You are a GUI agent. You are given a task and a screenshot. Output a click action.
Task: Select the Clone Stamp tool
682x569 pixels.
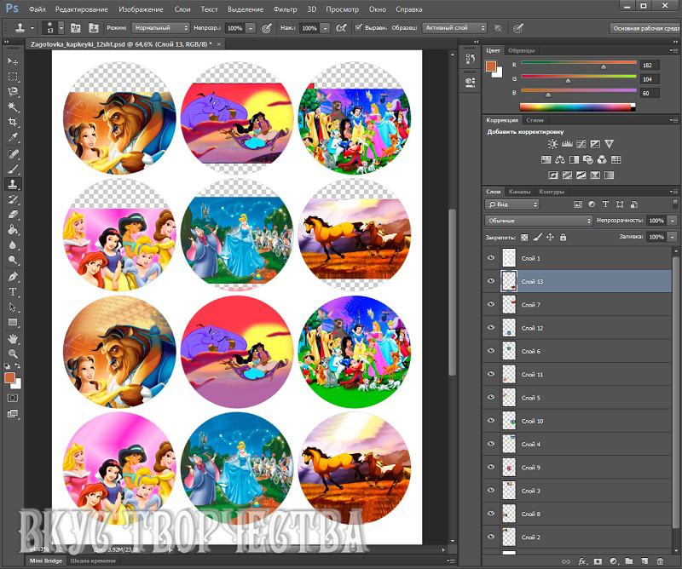13,184
